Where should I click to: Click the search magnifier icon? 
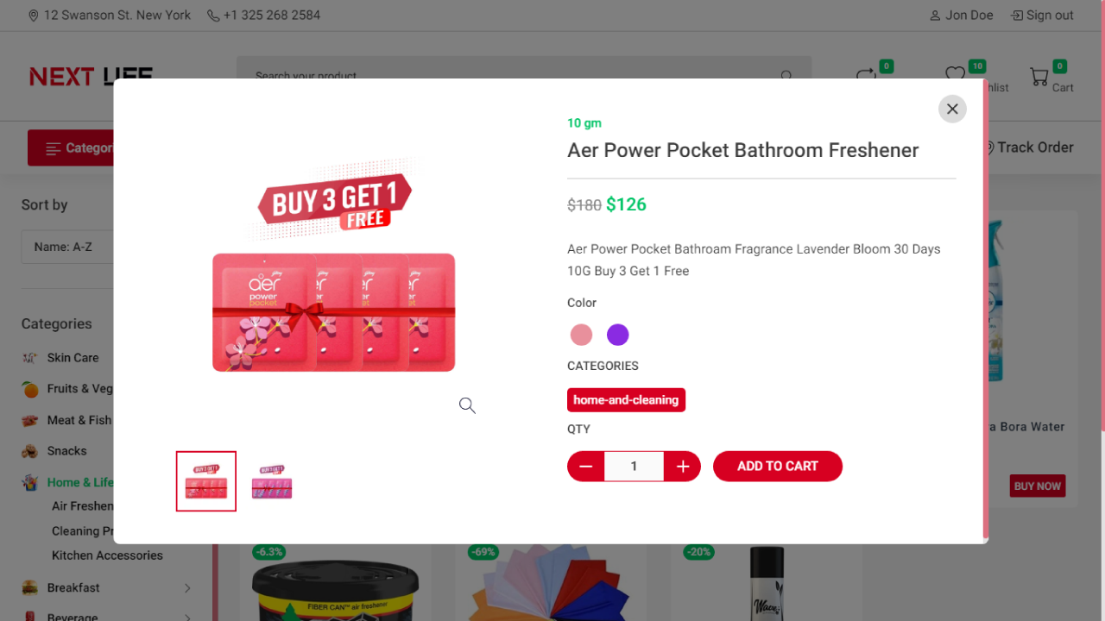(x=786, y=76)
